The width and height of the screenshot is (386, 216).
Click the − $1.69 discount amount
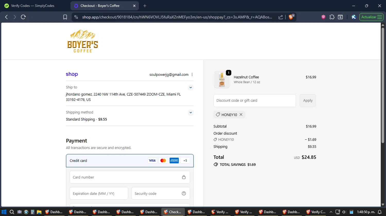click(310, 140)
